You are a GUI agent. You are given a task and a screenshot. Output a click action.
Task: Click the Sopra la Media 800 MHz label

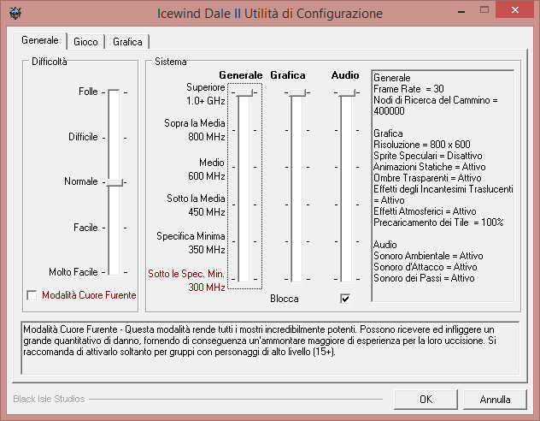tap(195, 130)
